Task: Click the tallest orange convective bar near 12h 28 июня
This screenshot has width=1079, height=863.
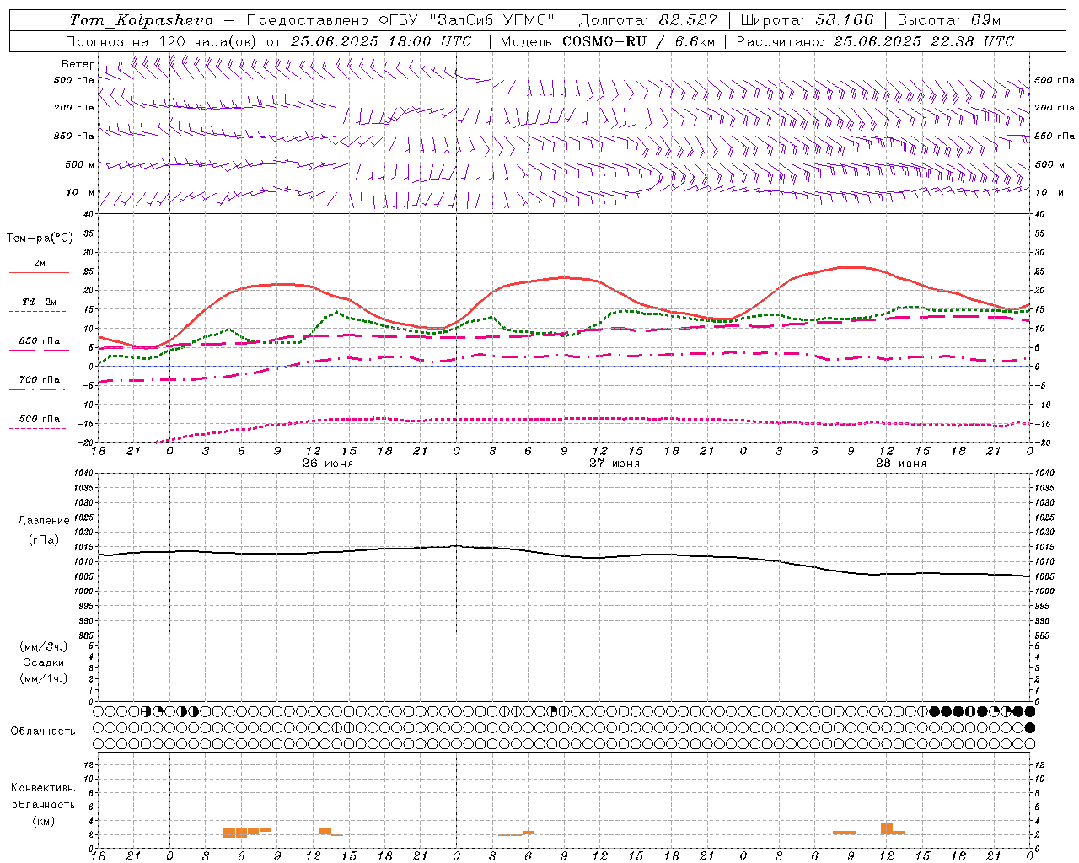Action: pos(887,829)
